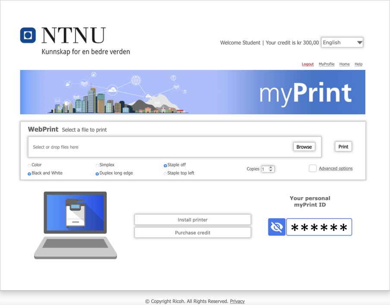
Task: Click the myPrint banner image
Action: (x=193, y=92)
